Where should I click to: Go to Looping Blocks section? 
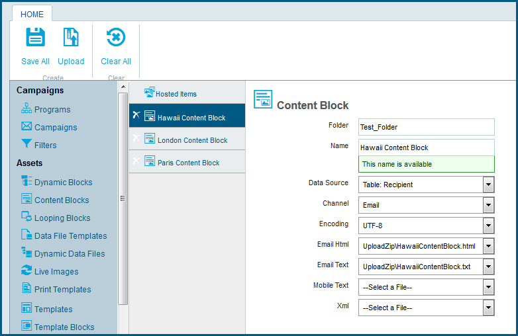coord(62,218)
